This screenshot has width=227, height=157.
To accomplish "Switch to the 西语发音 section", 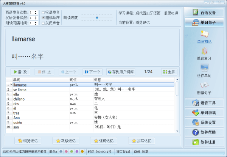I will pos(204,12).
